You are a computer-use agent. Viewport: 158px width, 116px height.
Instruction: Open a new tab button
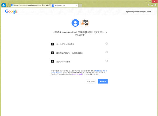(80, 6)
